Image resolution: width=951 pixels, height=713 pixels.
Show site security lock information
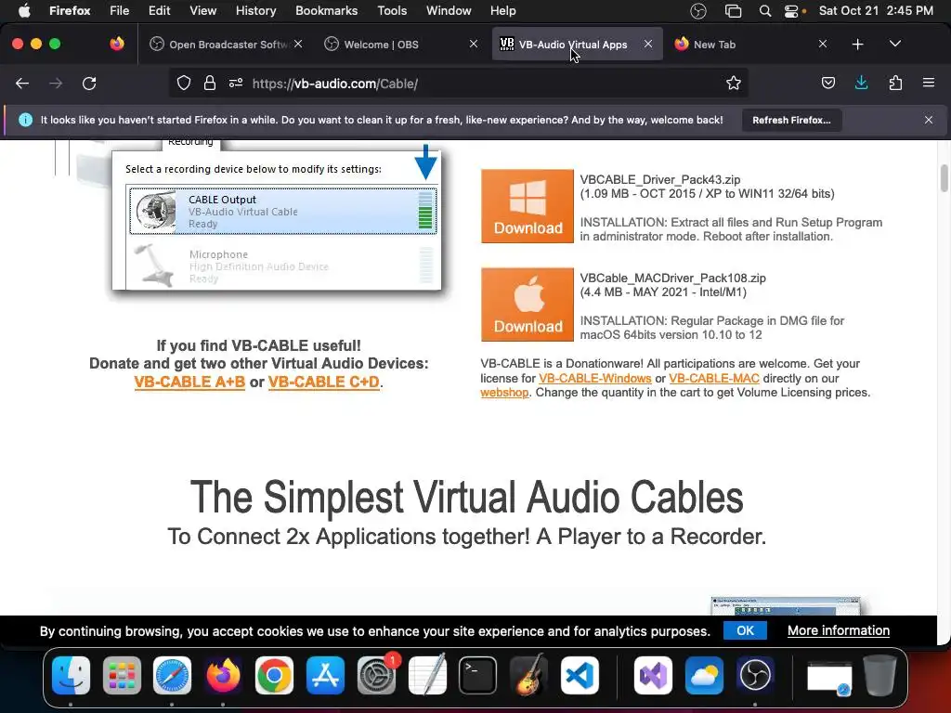210,83
